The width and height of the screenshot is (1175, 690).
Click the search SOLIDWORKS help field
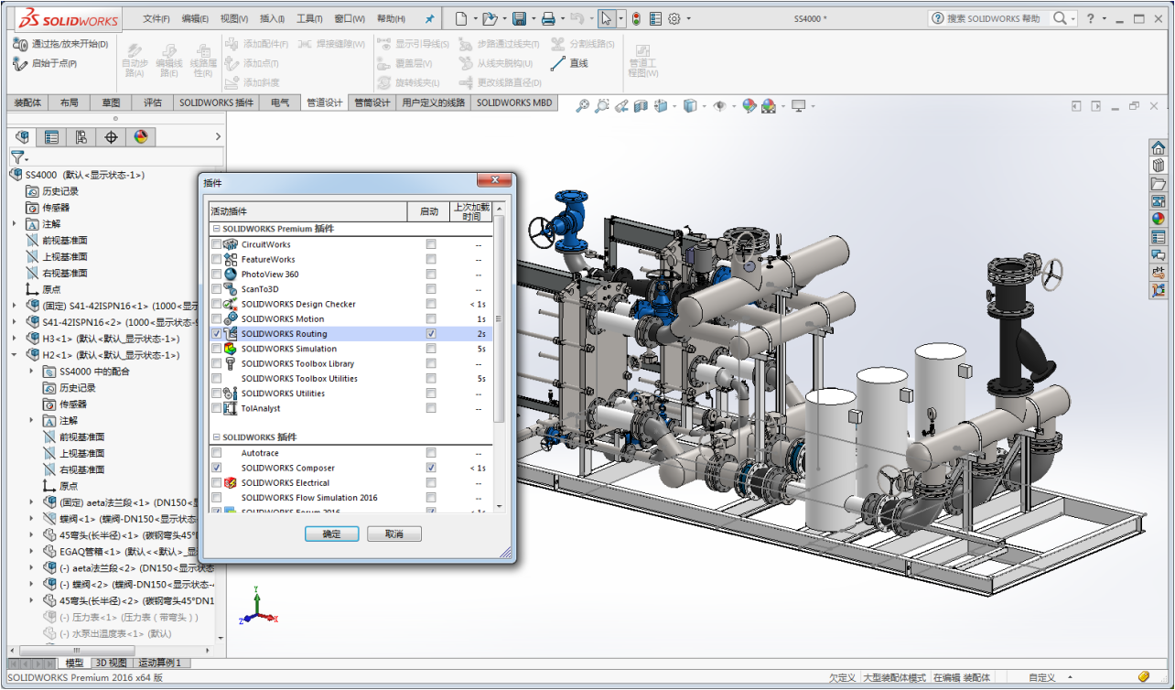996,18
